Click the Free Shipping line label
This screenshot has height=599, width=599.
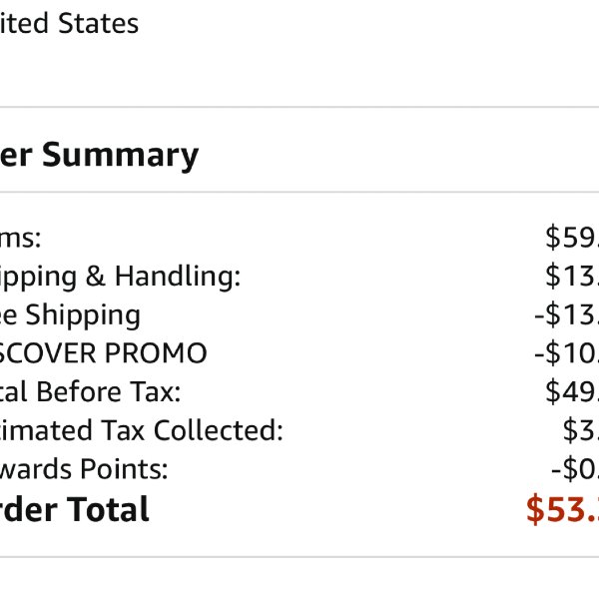(x=70, y=315)
